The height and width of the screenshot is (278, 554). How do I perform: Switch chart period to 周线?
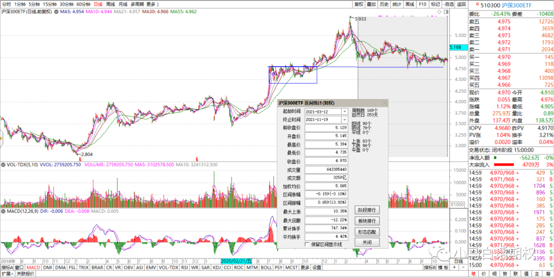(110, 4)
